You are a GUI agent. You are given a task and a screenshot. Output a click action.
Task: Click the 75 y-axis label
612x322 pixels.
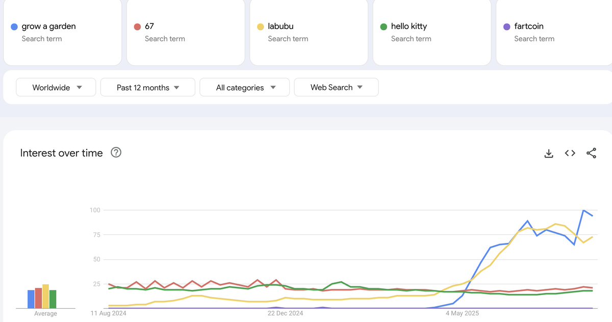pos(96,235)
